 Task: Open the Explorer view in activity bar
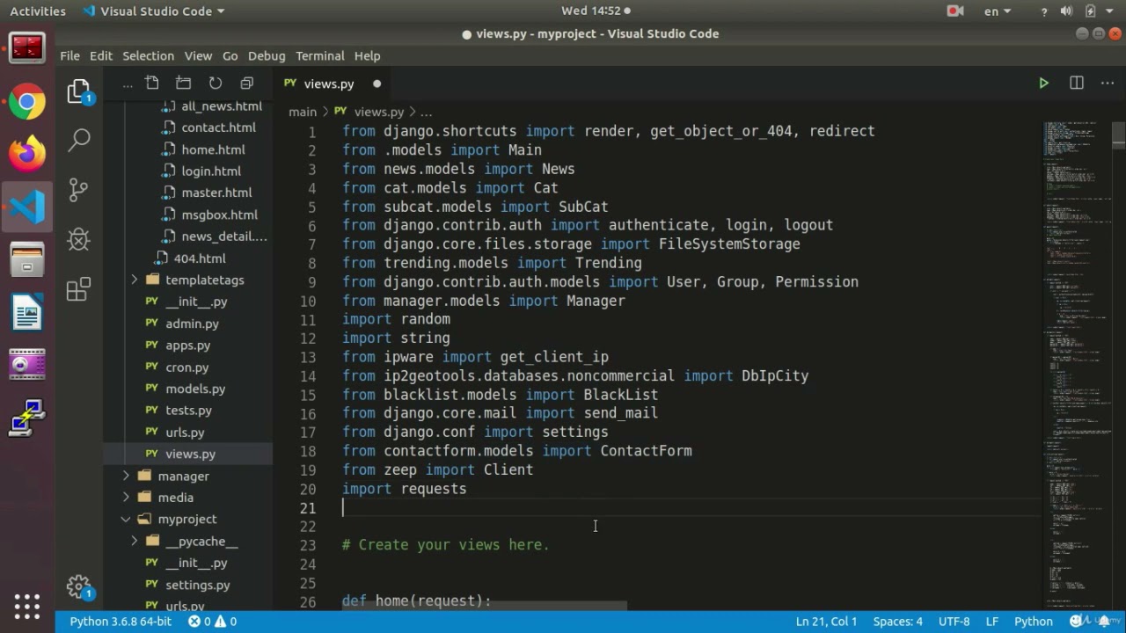point(79,91)
